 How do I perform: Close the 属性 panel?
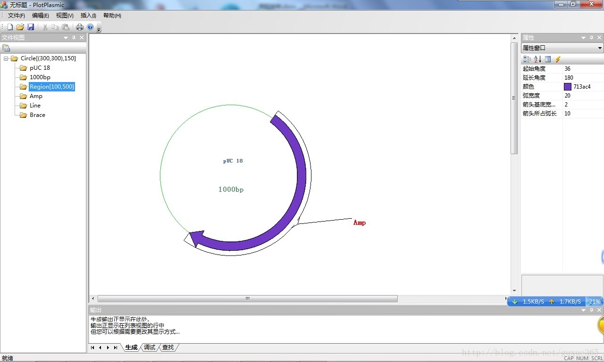pyautogui.click(x=599, y=38)
